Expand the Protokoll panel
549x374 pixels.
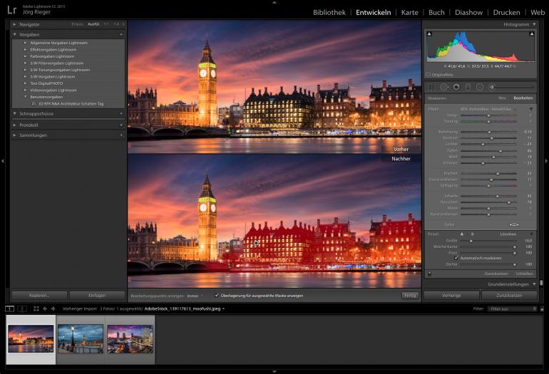point(14,125)
